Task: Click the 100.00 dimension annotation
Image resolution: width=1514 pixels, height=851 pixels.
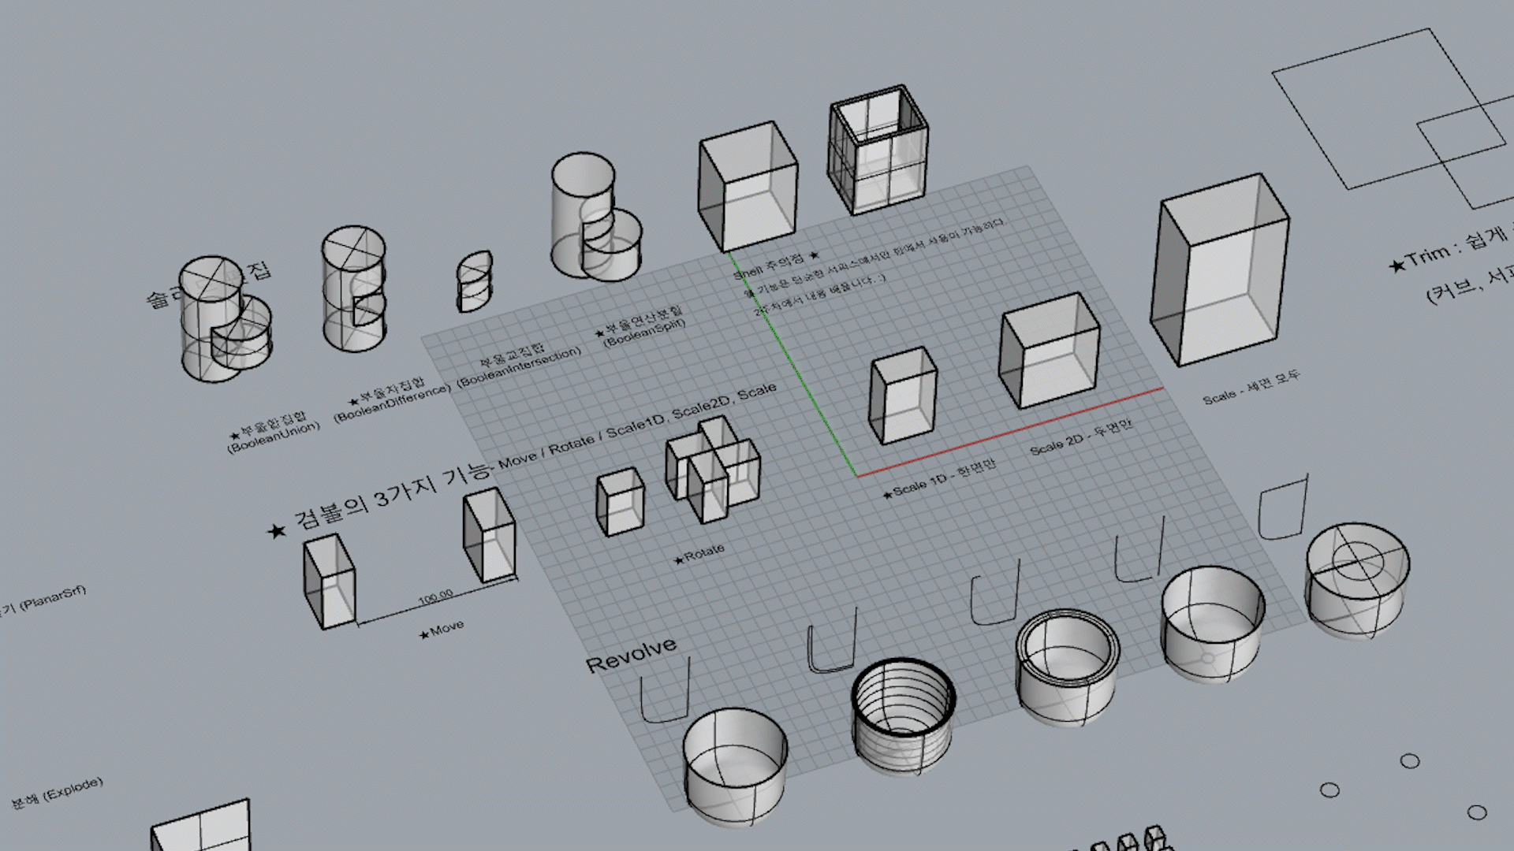Action: pos(435,596)
